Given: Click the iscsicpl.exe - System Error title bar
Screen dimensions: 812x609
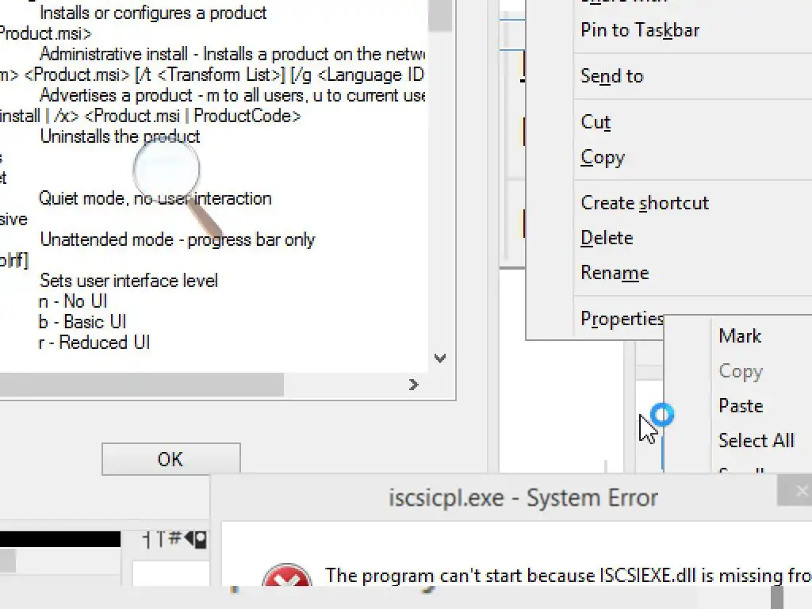Looking at the screenshot, I should 523,498.
